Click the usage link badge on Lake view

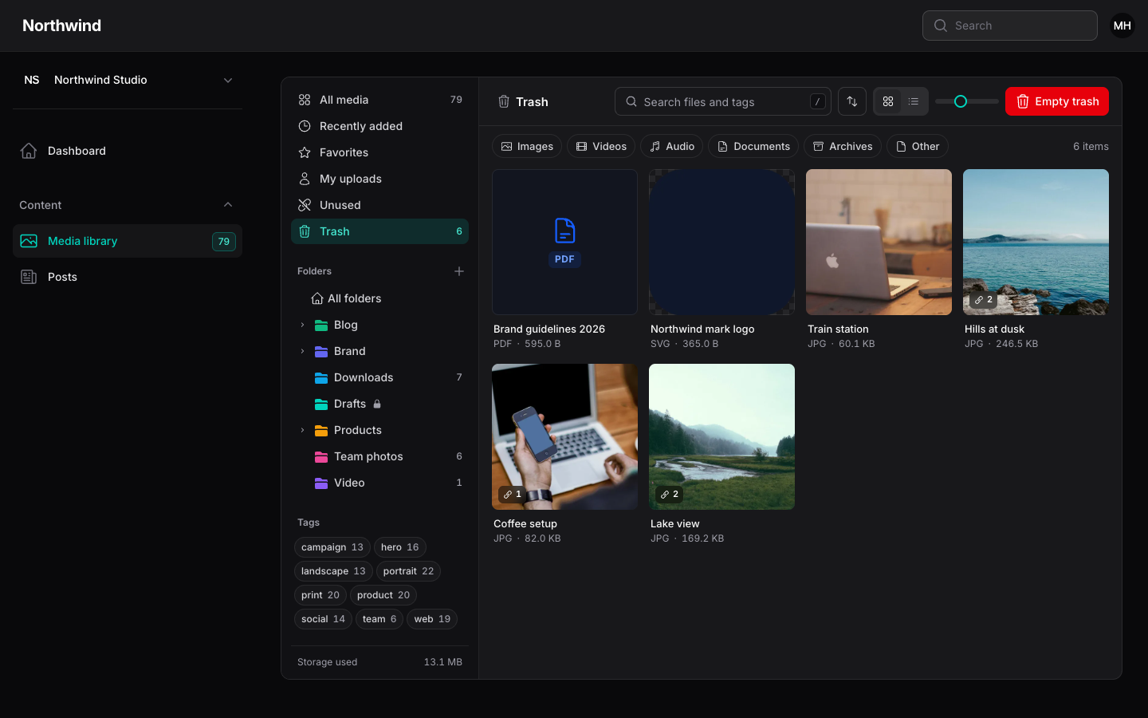coord(669,495)
